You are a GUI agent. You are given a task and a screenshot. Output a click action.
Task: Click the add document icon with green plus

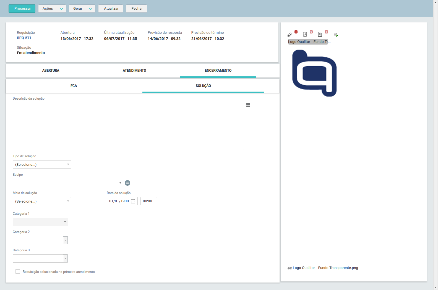336,35
